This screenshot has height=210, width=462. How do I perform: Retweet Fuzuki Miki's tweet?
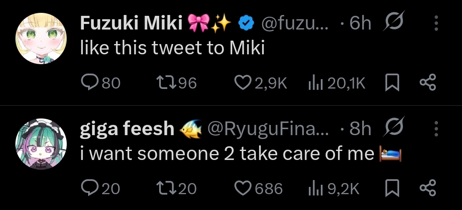tap(162, 83)
